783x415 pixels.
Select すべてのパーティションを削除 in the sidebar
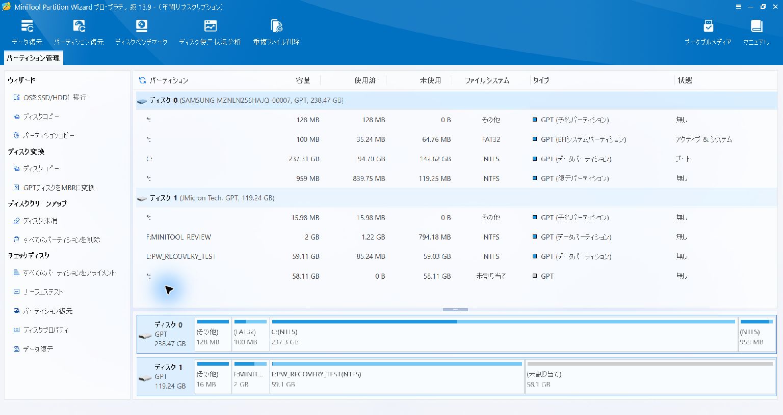tap(57, 240)
